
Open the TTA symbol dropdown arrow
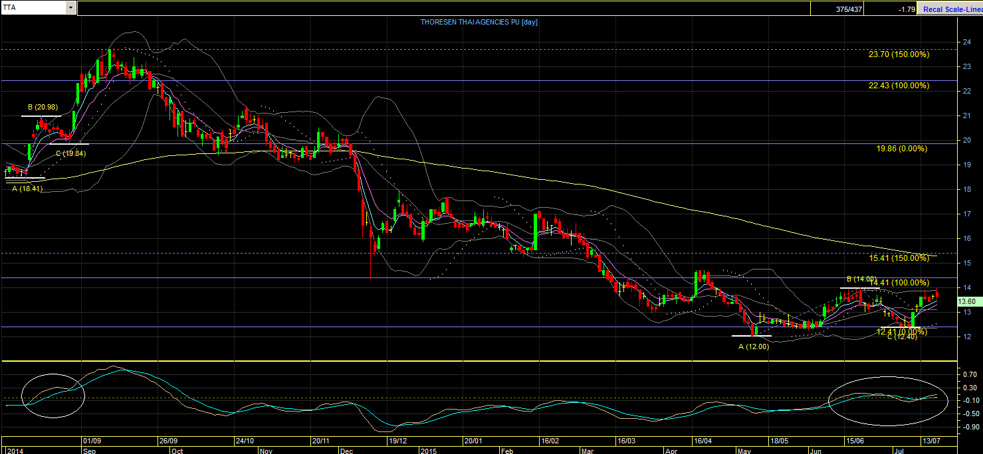71,8
